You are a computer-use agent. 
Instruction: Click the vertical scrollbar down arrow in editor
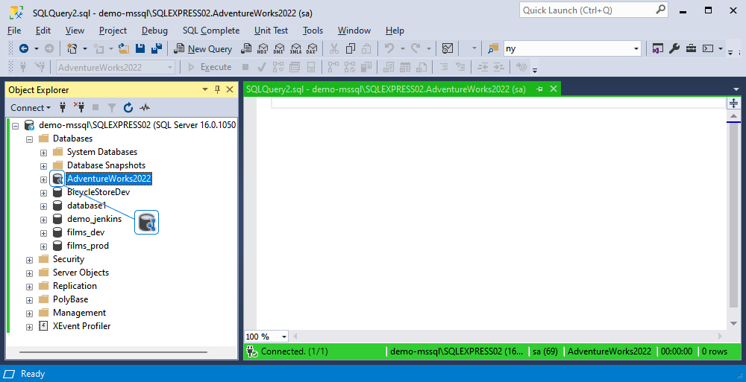[733, 324]
